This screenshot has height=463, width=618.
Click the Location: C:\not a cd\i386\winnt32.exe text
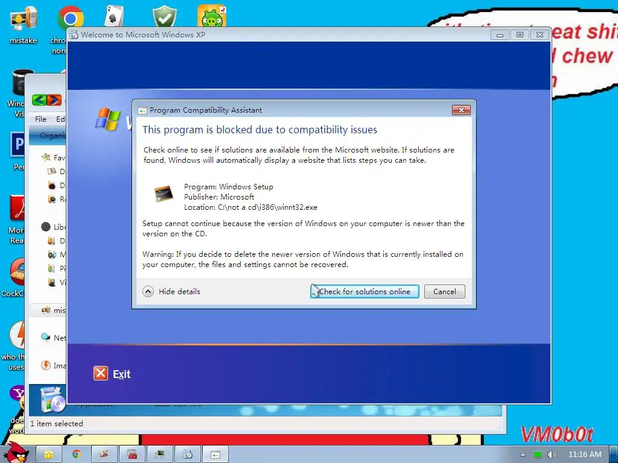[x=250, y=207]
